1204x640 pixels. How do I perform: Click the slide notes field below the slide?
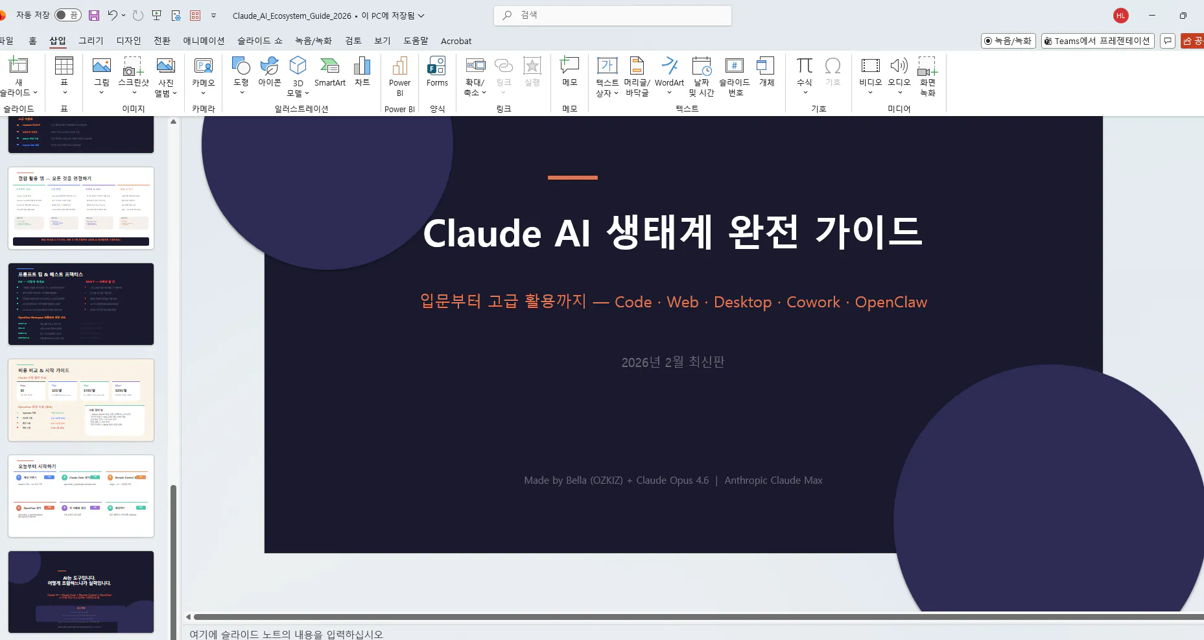[692, 634]
